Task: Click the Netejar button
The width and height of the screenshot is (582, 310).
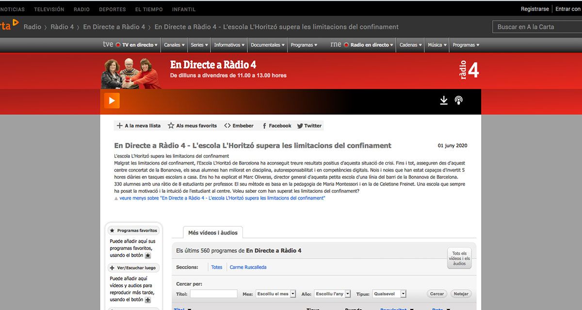Action: click(461, 294)
